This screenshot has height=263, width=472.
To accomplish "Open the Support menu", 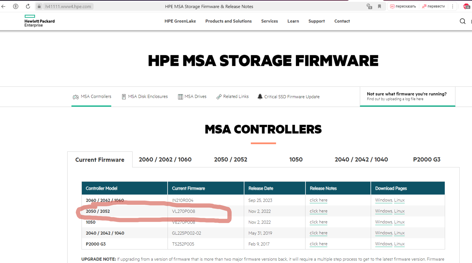I will 317,21.
